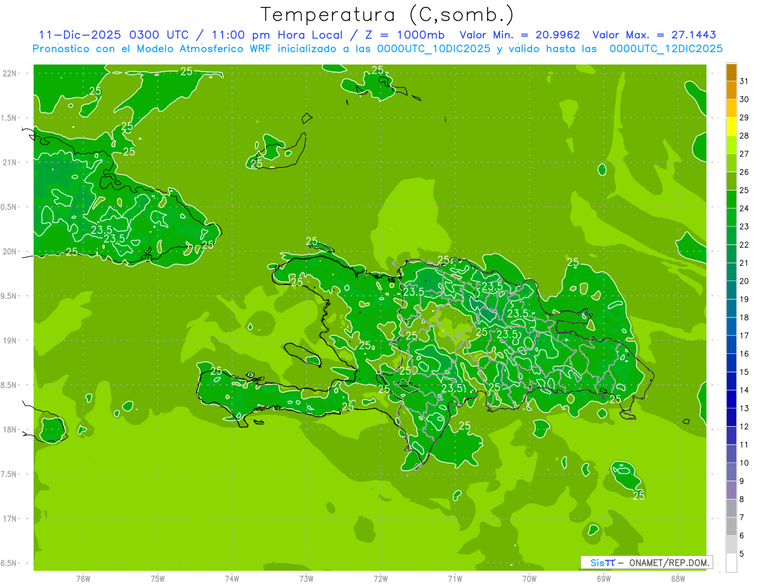Image resolution: width=761 pixels, height=587 pixels.
Task: Click the '72W' longitude axis label
Action: click(x=380, y=578)
